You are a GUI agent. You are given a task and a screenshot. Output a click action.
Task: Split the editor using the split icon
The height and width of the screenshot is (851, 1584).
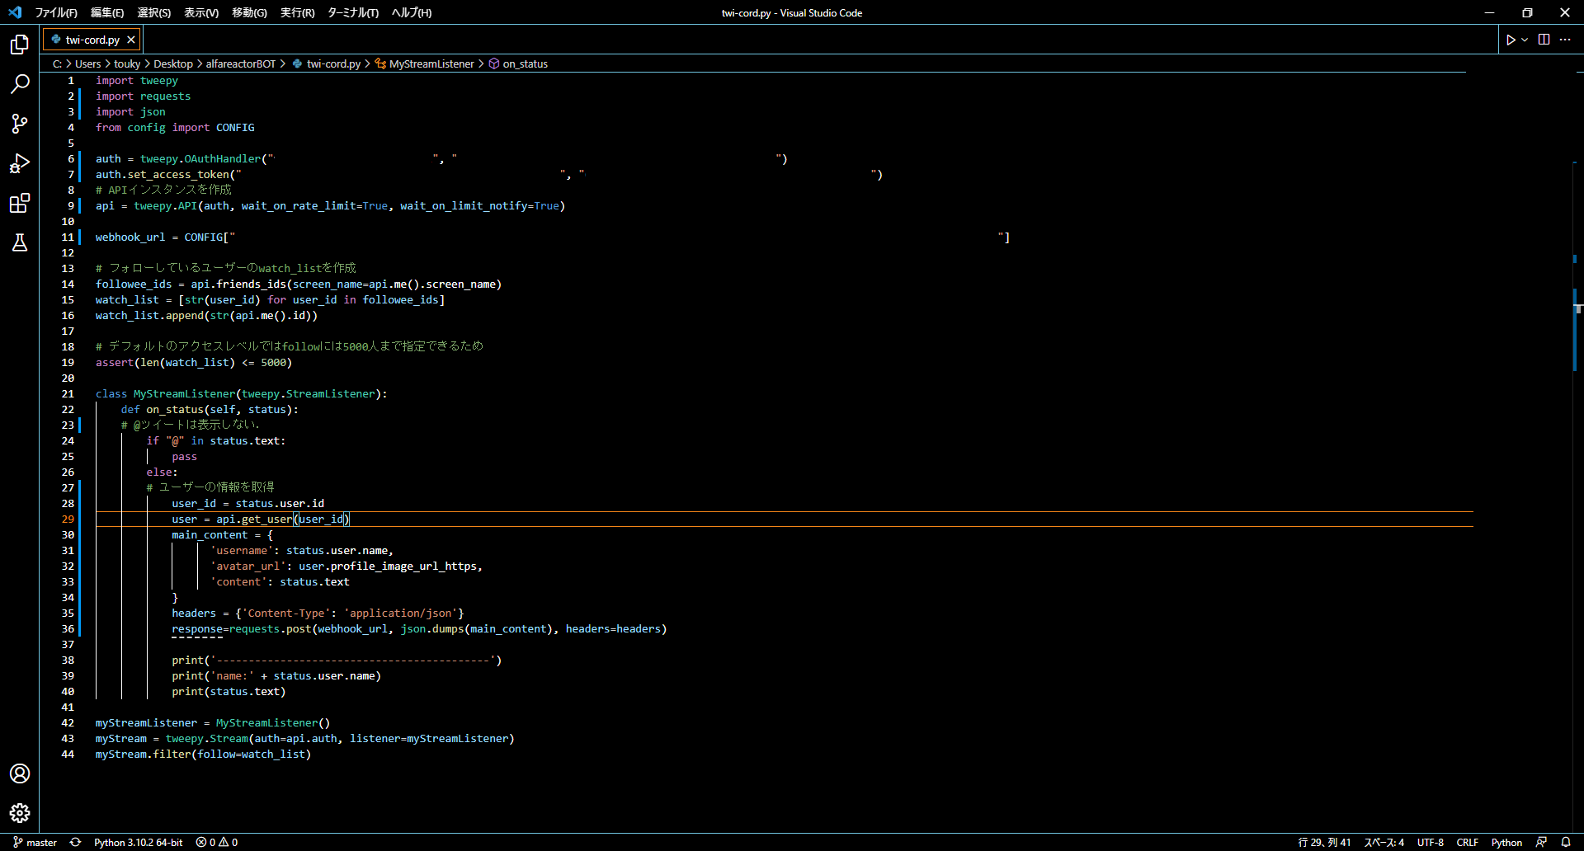1543,39
